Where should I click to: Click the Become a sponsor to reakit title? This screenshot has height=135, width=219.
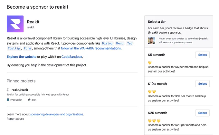[x=38, y=7]
